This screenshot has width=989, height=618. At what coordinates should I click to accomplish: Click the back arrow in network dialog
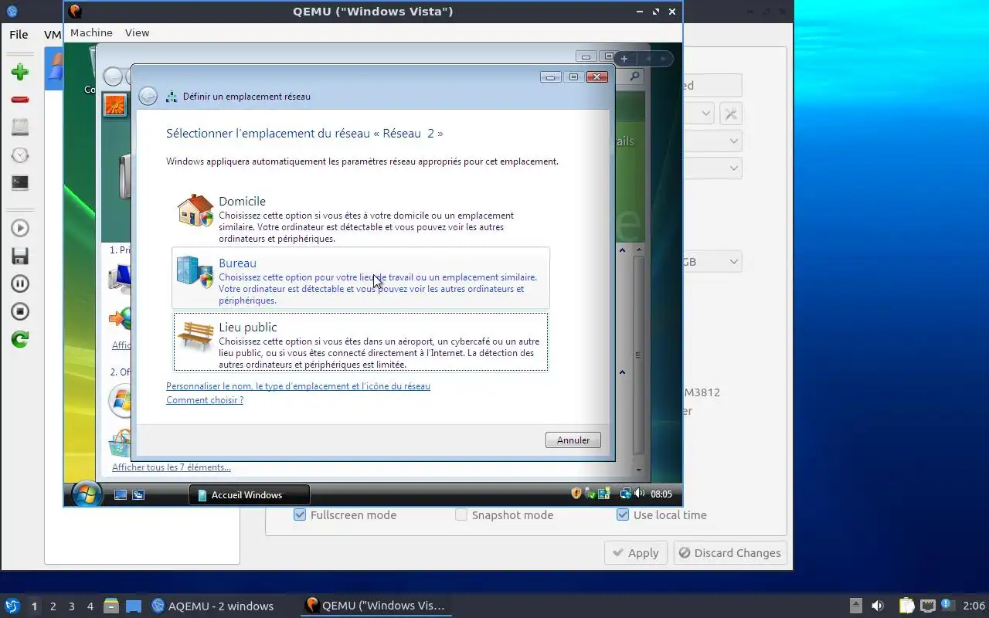(x=148, y=96)
